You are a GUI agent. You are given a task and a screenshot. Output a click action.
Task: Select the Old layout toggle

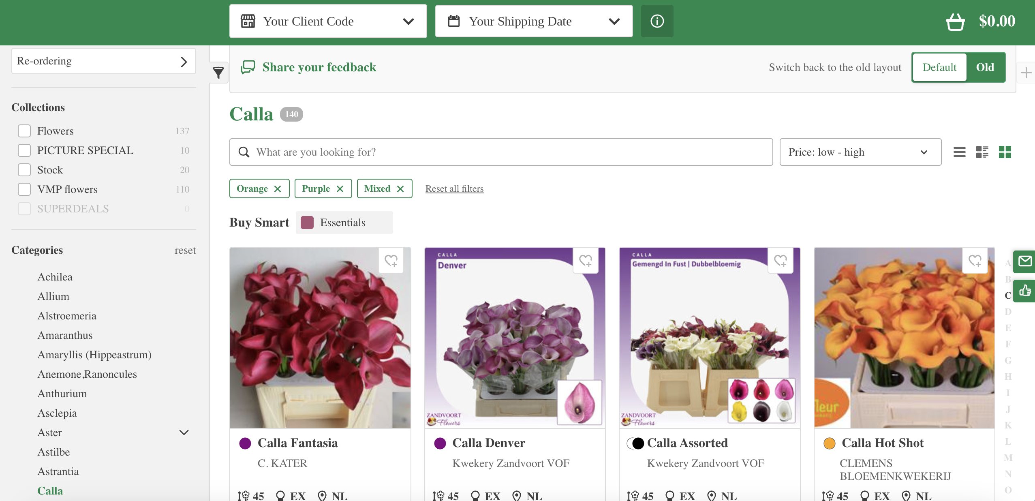click(x=985, y=67)
